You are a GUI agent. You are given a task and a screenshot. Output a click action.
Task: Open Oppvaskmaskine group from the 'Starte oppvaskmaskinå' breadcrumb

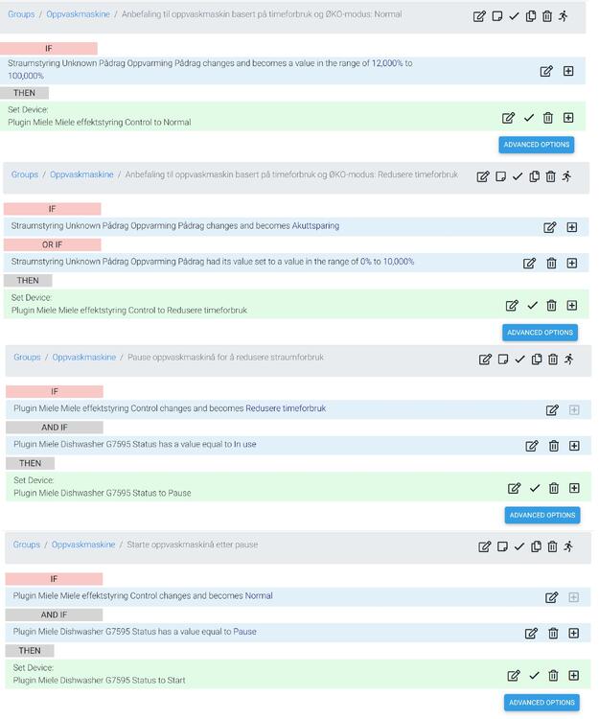click(x=83, y=545)
